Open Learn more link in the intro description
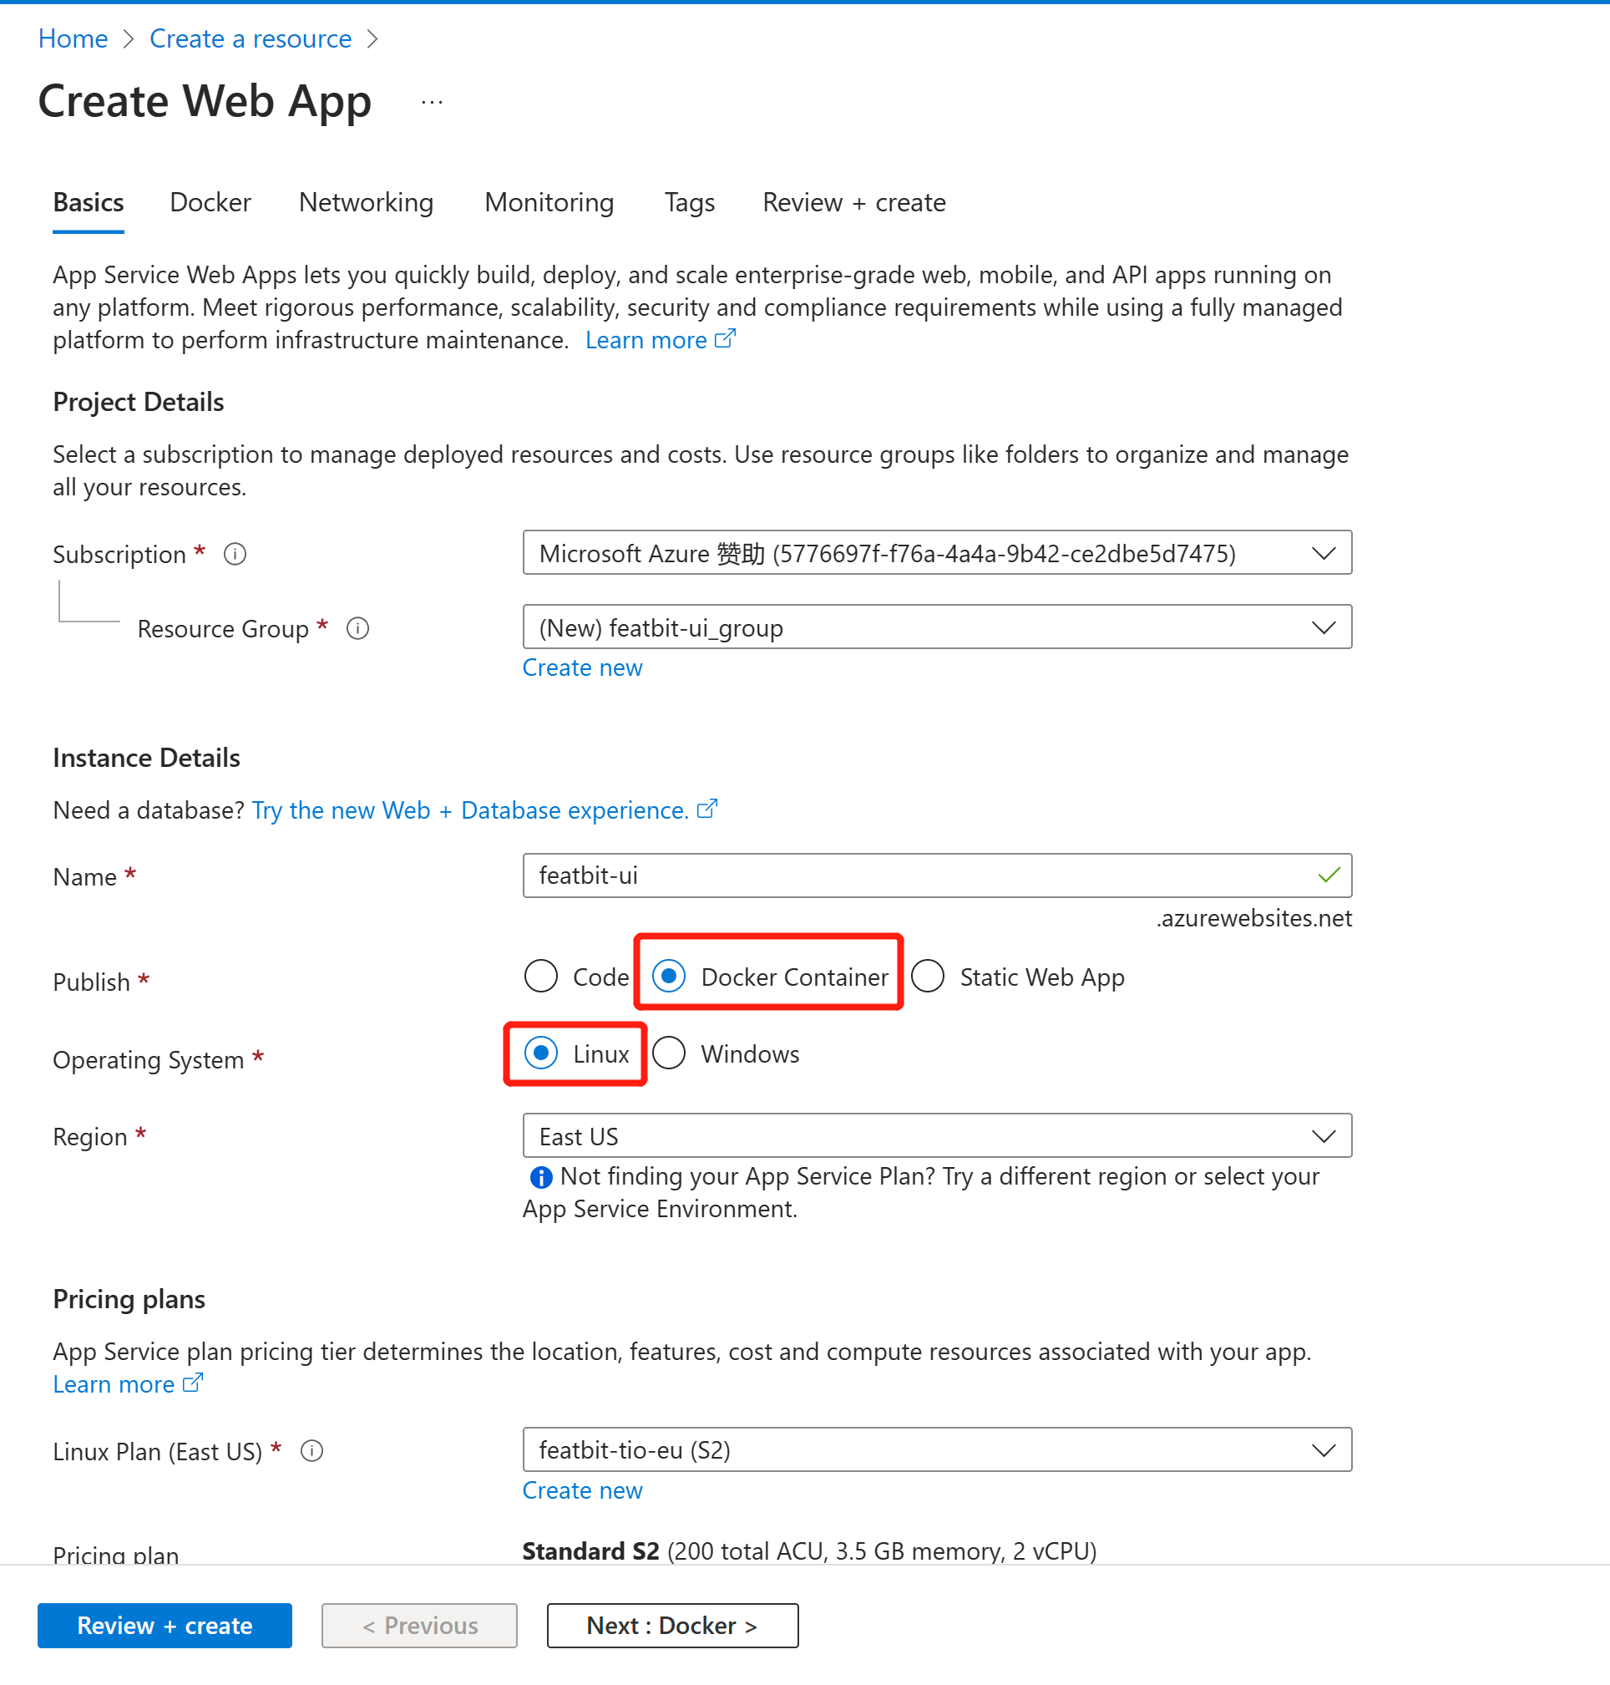 (x=660, y=341)
